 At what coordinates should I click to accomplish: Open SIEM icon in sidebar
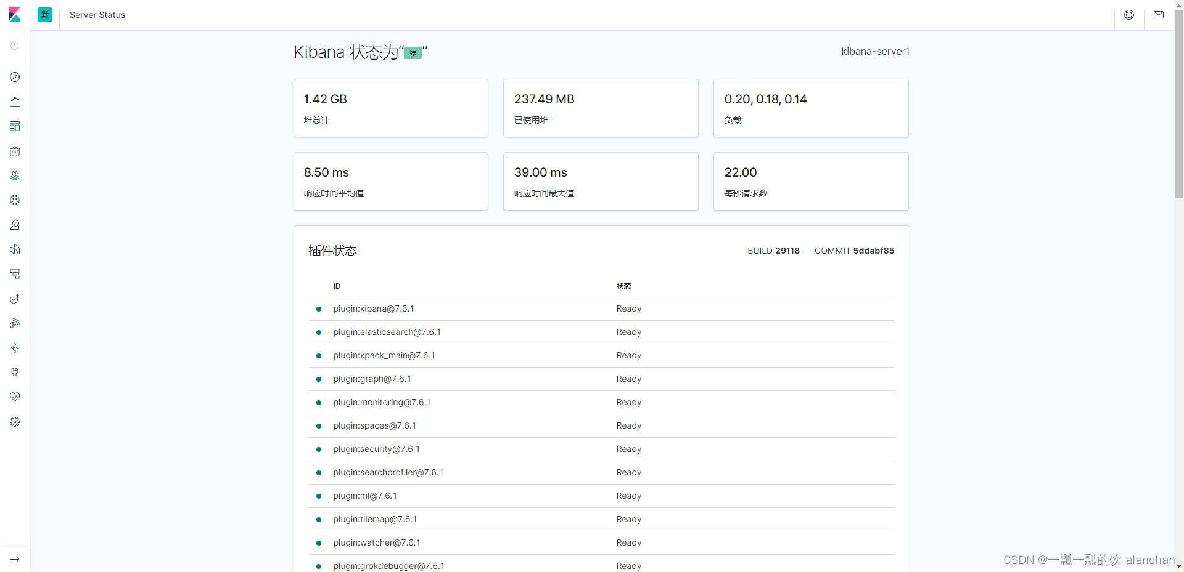15,323
